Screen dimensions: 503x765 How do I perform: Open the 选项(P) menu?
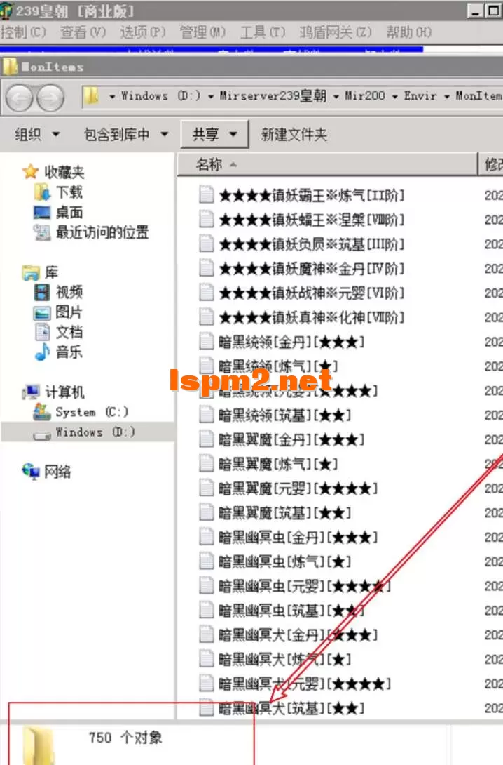click(143, 32)
